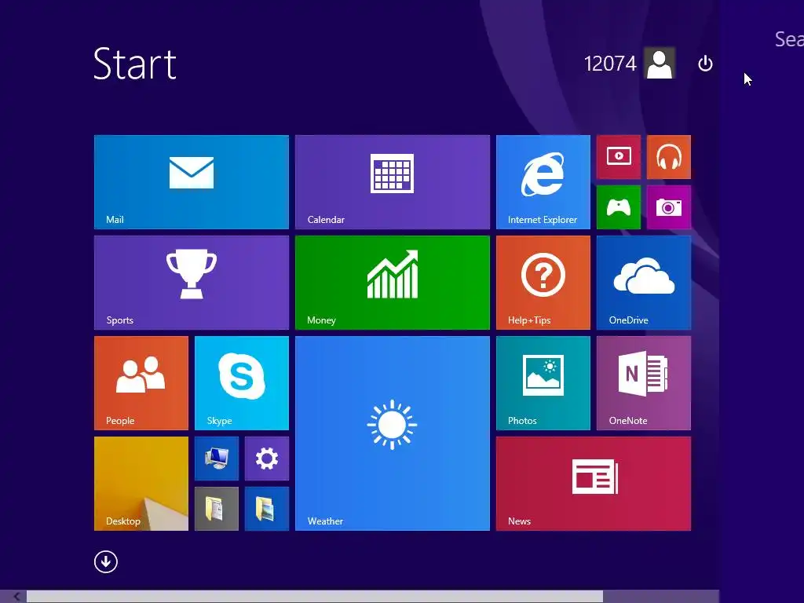Click the horizontal scrollbar left arrow
The image size is (804, 603).
click(16, 597)
